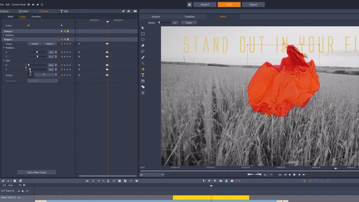This screenshot has width=359, height=202.
Task: Mute the A/V Track (1)
Action: click(23, 191)
